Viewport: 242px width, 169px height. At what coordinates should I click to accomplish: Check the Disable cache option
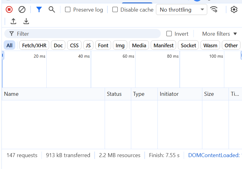(x=115, y=10)
